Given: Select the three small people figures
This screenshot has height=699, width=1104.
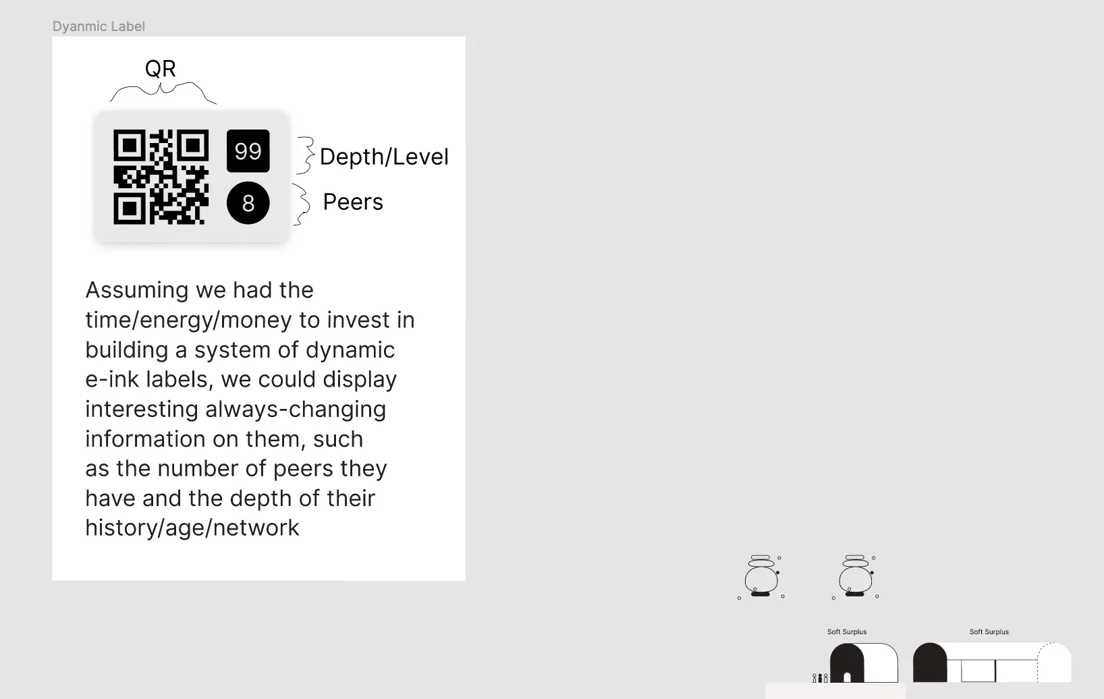Looking at the screenshot, I should coord(820,677).
